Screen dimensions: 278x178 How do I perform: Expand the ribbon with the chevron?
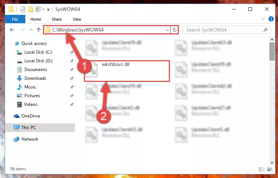click(263, 19)
